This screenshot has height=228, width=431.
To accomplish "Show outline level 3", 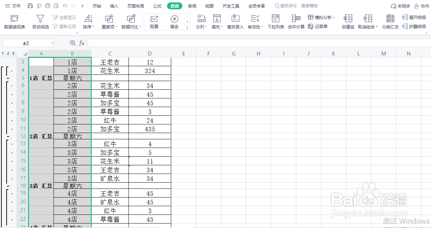I will [13, 53].
